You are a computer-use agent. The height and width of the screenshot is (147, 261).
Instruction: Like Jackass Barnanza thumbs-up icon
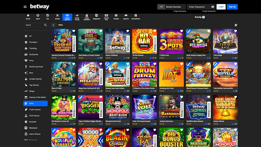180,124
